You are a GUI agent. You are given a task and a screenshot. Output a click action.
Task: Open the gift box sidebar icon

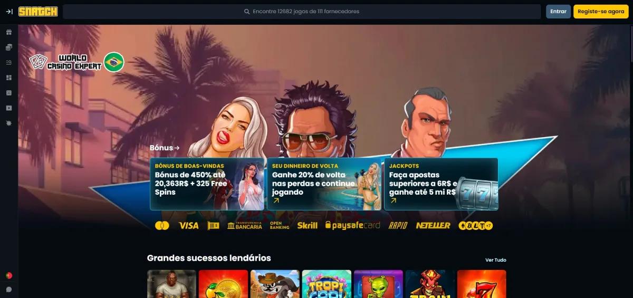pyautogui.click(x=9, y=33)
